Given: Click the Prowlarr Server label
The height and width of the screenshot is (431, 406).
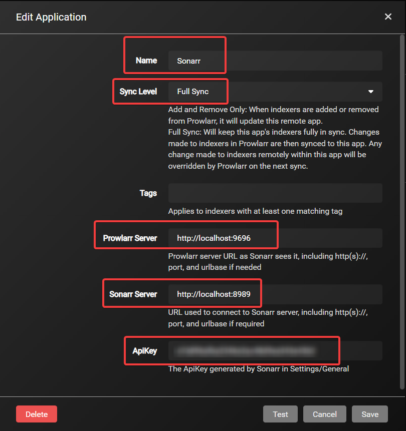Looking at the screenshot, I should tap(130, 238).
